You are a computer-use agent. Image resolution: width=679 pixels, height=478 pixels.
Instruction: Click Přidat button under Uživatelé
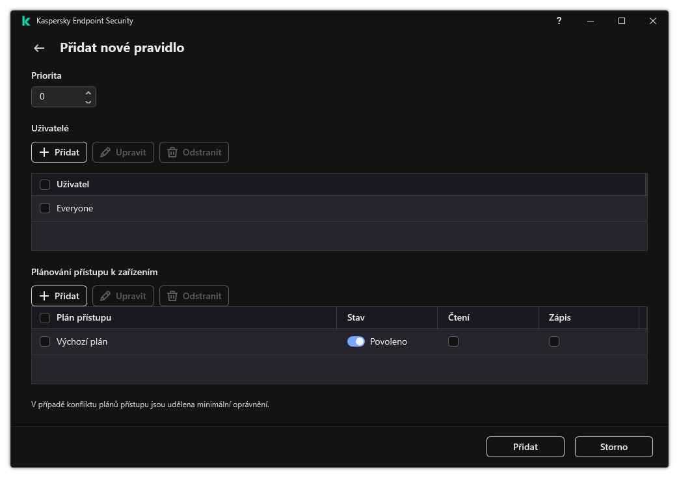tap(59, 152)
